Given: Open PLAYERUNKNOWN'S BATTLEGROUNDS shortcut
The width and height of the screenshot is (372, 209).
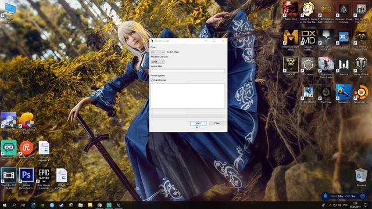Looking at the screenshot, I should [x=326, y=12].
